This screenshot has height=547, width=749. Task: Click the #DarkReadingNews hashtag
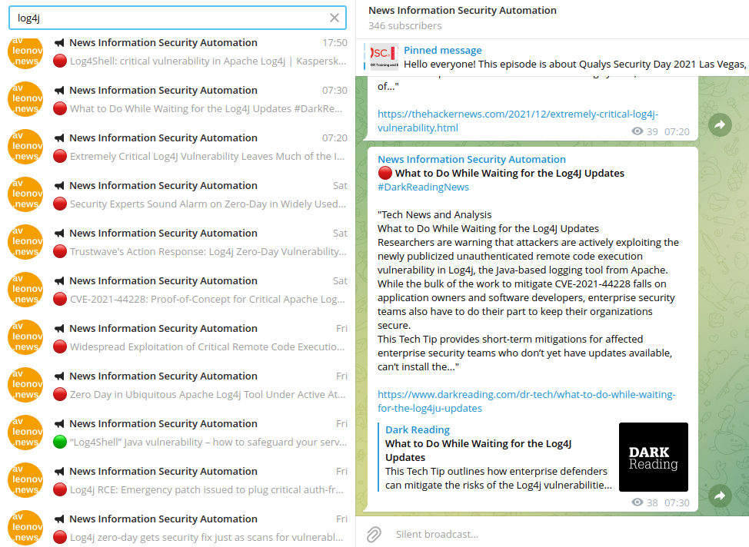tap(423, 187)
